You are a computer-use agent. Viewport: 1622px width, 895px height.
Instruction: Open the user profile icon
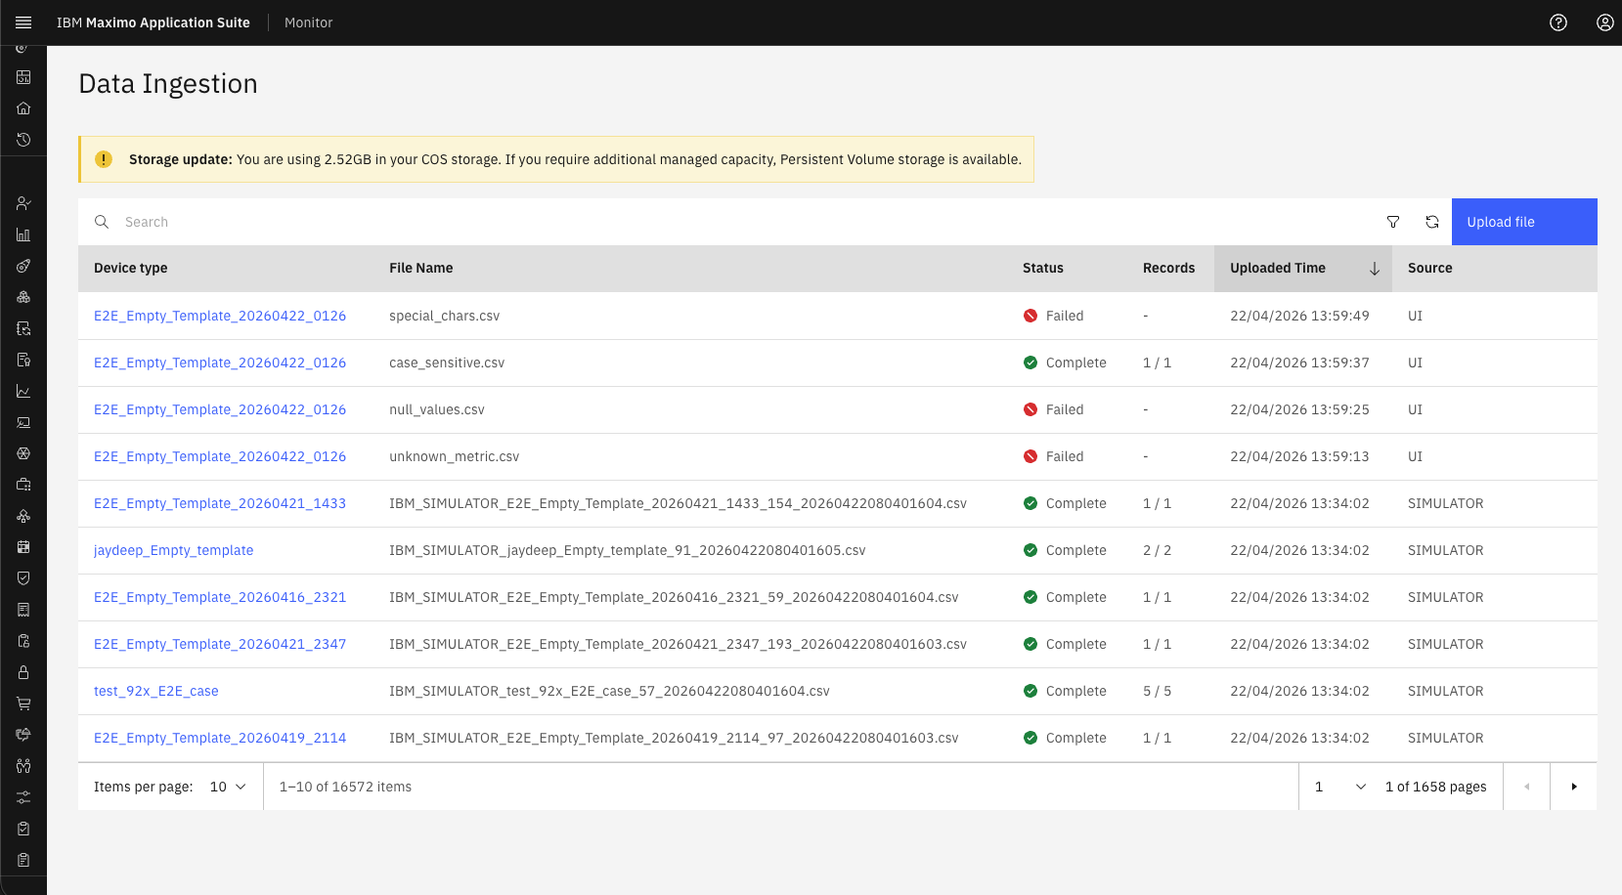(x=1605, y=22)
